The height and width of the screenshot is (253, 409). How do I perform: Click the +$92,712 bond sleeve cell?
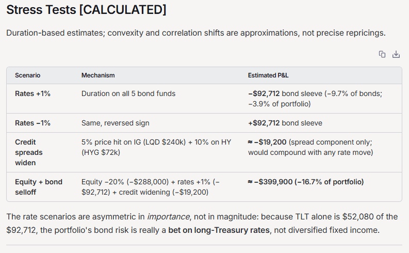pos(285,123)
